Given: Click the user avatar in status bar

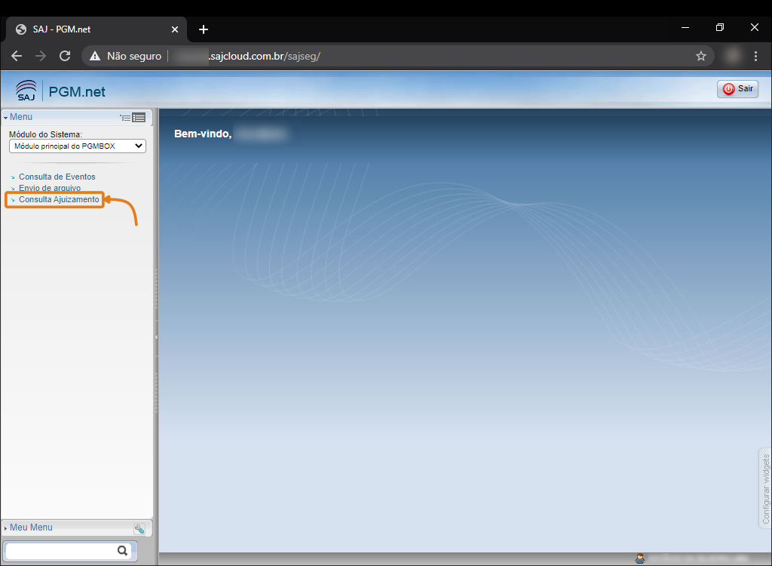Looking at the screenshot, I should (640, 558).
